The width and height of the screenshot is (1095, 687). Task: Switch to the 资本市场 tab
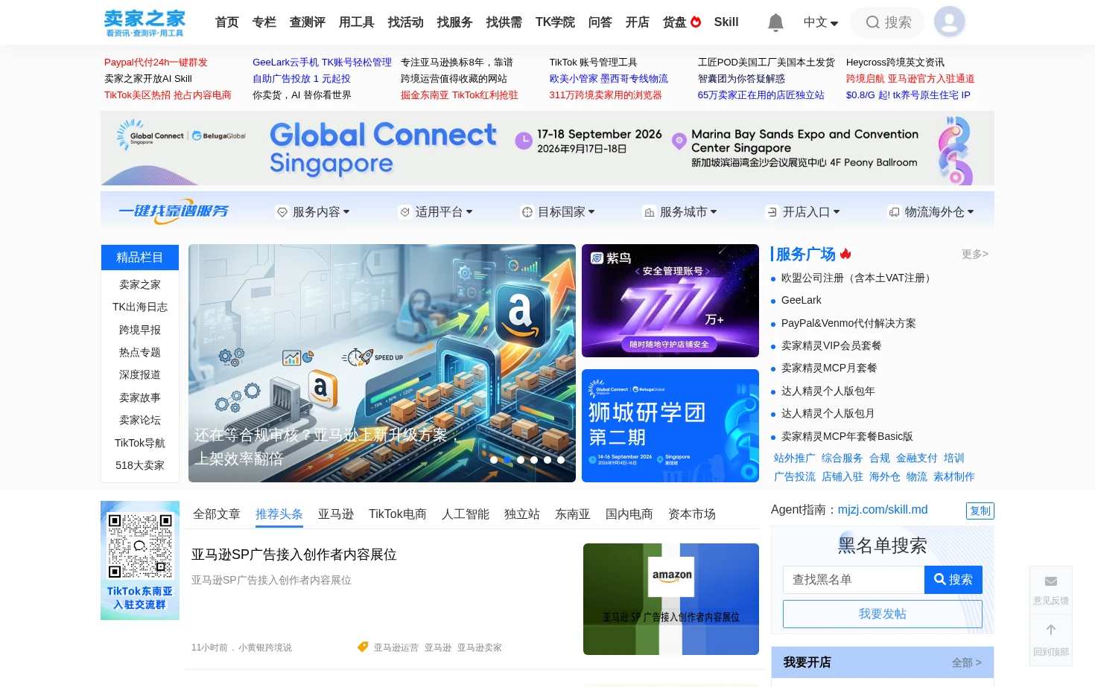(x=692, y=514)
